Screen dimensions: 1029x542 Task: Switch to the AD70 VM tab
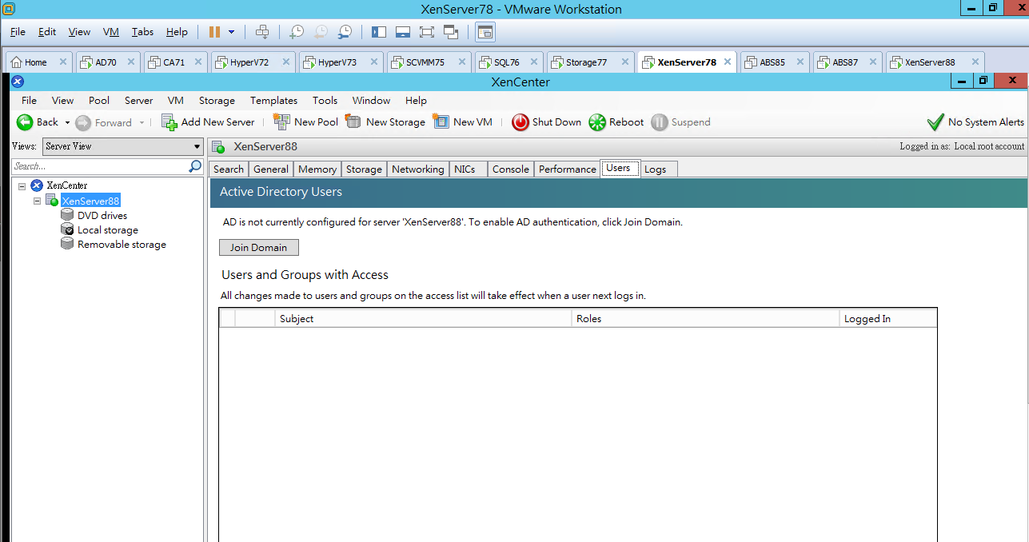[x=106, y=62]
